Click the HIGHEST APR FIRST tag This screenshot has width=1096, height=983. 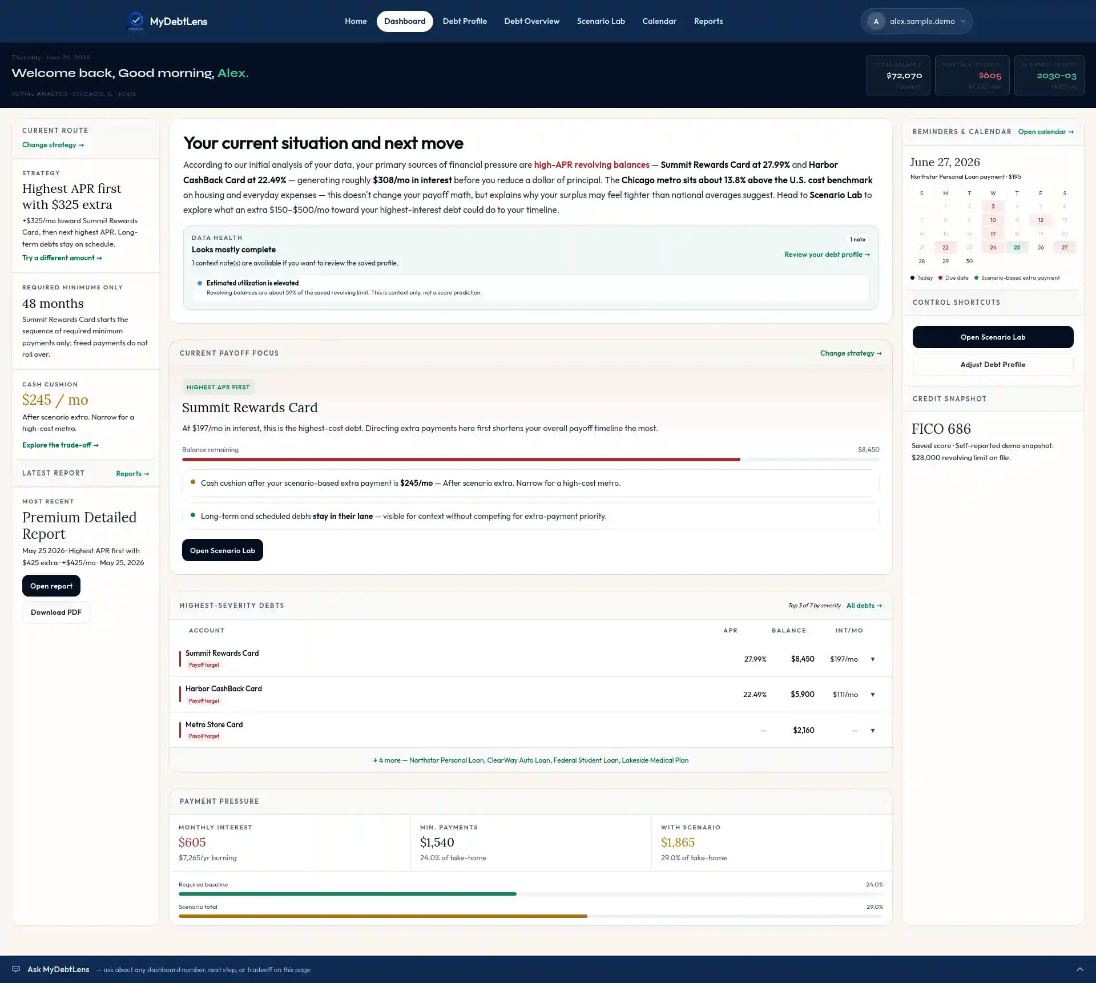coord(218,387)
